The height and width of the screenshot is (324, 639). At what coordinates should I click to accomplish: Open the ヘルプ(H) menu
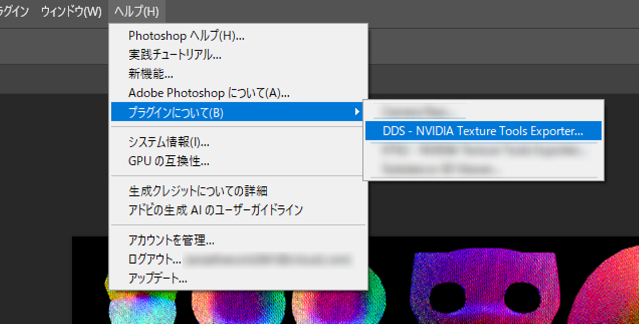click(x=137, y=12)
